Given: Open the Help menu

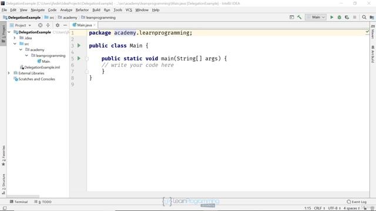Looking at the screenshot, I should click(156, 10).
